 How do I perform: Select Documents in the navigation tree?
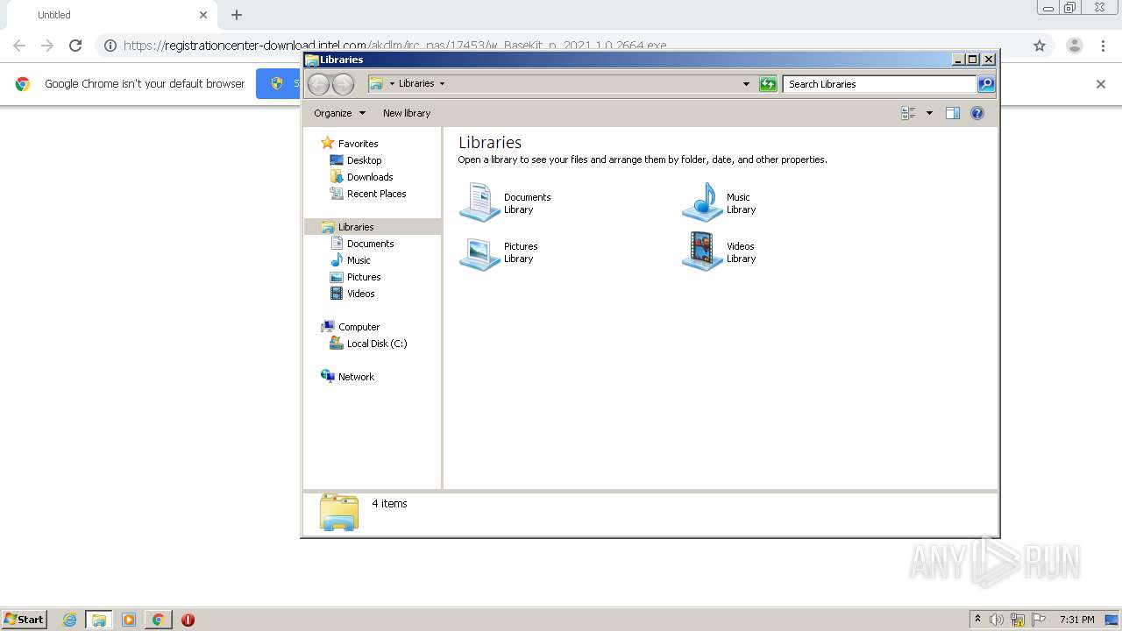point(370,244)
